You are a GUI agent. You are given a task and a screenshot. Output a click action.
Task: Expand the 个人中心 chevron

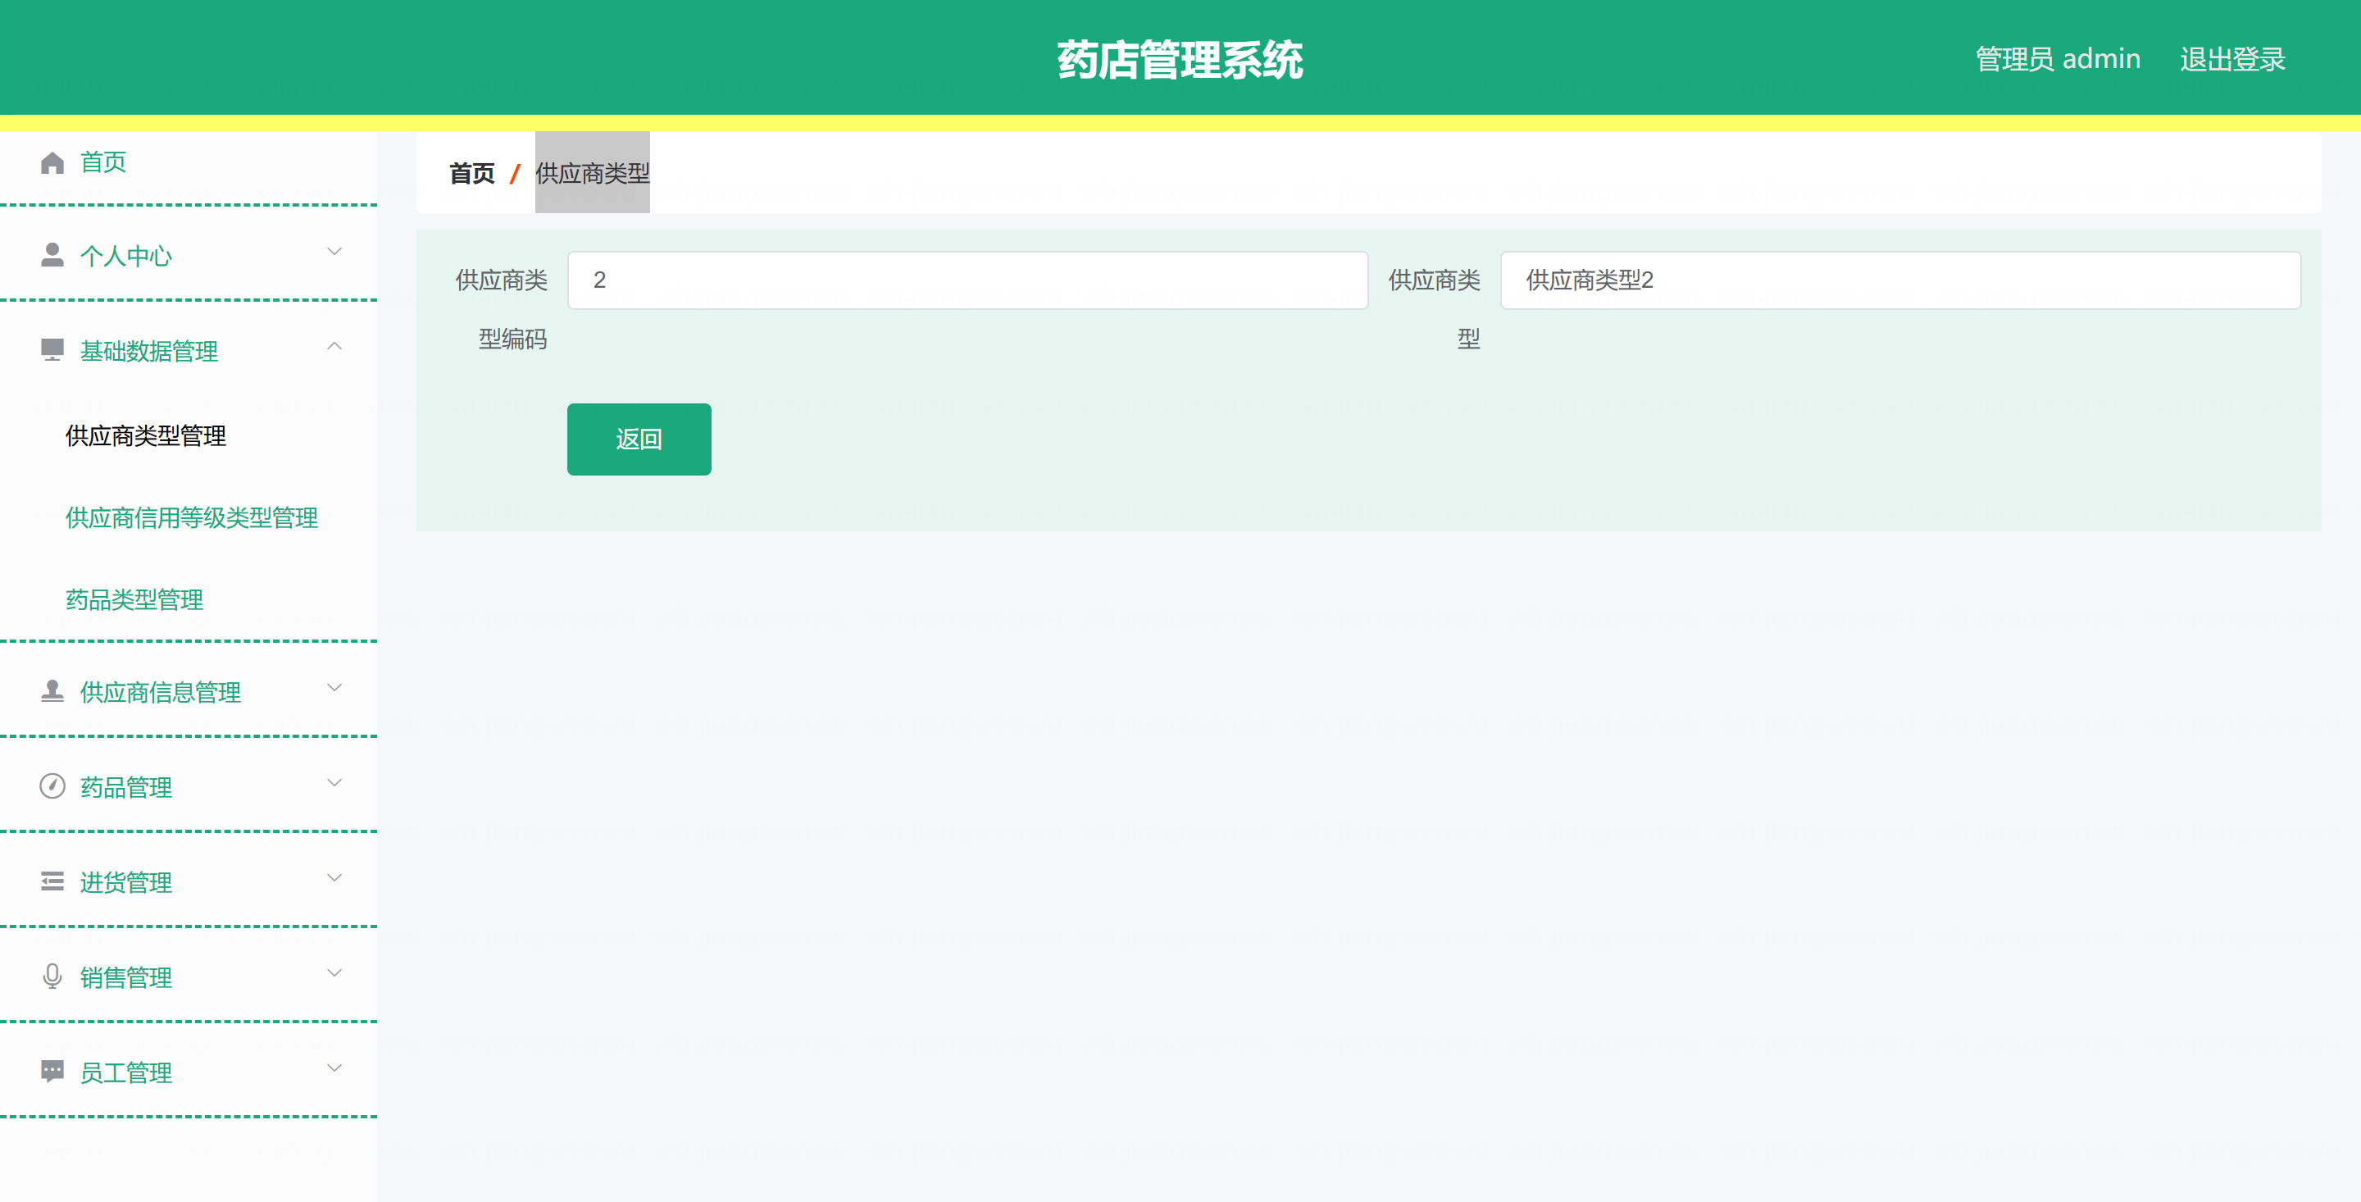pos(334,251)
